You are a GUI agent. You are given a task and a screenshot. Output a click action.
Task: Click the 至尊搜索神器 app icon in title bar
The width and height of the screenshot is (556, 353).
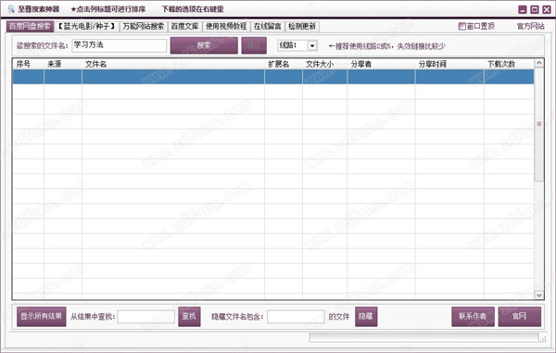[x=11, y=9]
